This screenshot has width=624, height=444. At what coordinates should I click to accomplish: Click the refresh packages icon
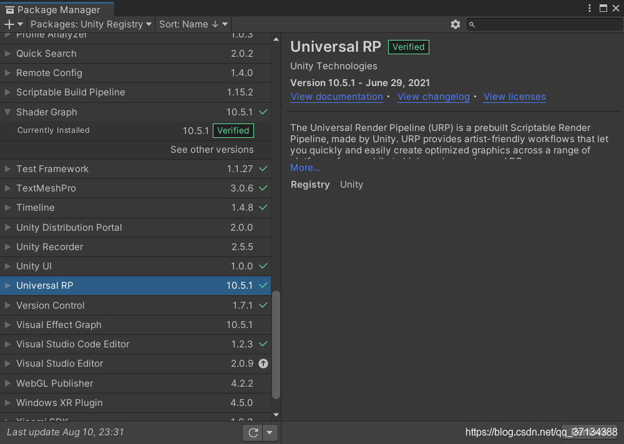[x=253, y=432]
